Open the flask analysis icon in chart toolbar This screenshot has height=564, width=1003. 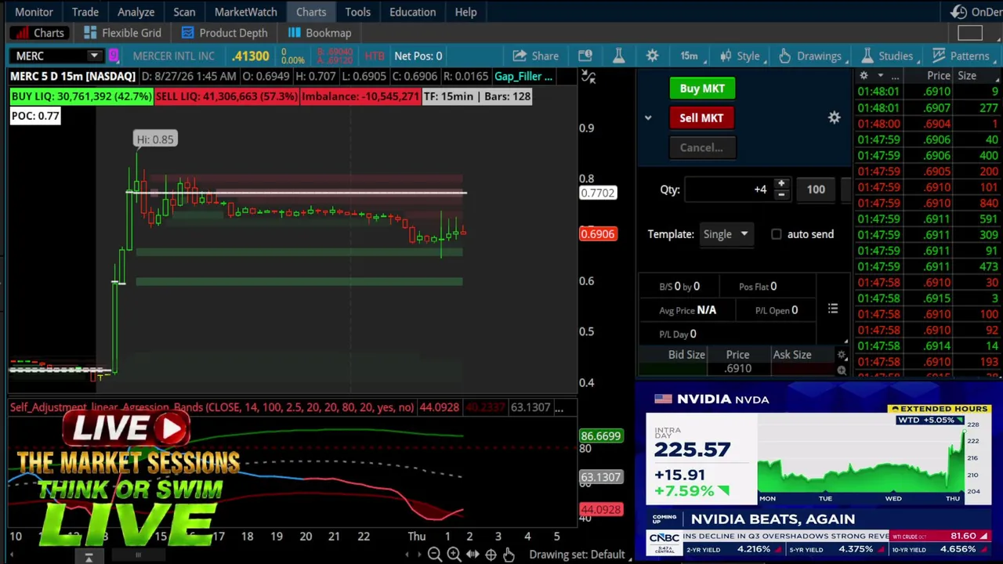[x=618, y=56]
